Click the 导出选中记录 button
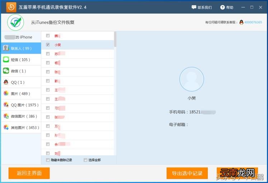Viewport: 268px width, 183px height. [x=187, y=173]
